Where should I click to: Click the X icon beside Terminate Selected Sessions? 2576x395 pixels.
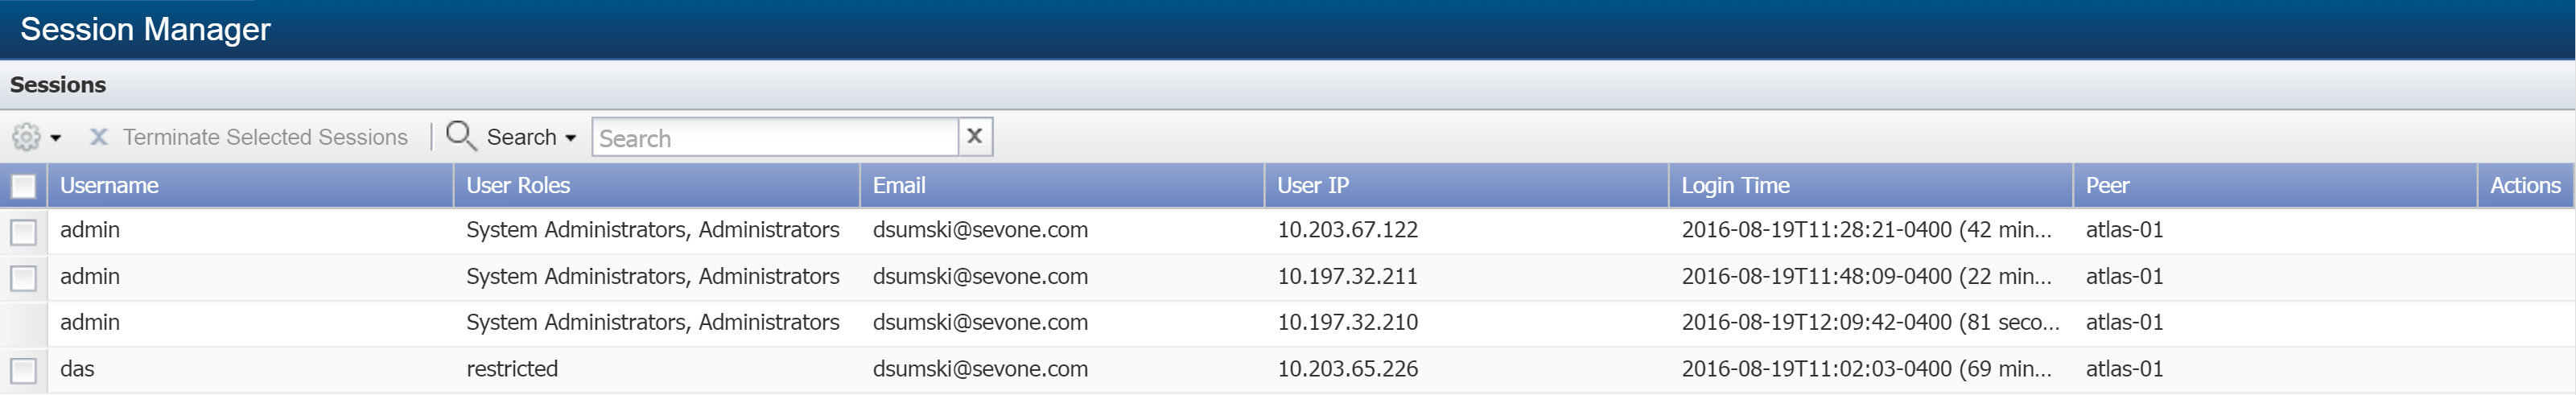pos(98,137)
